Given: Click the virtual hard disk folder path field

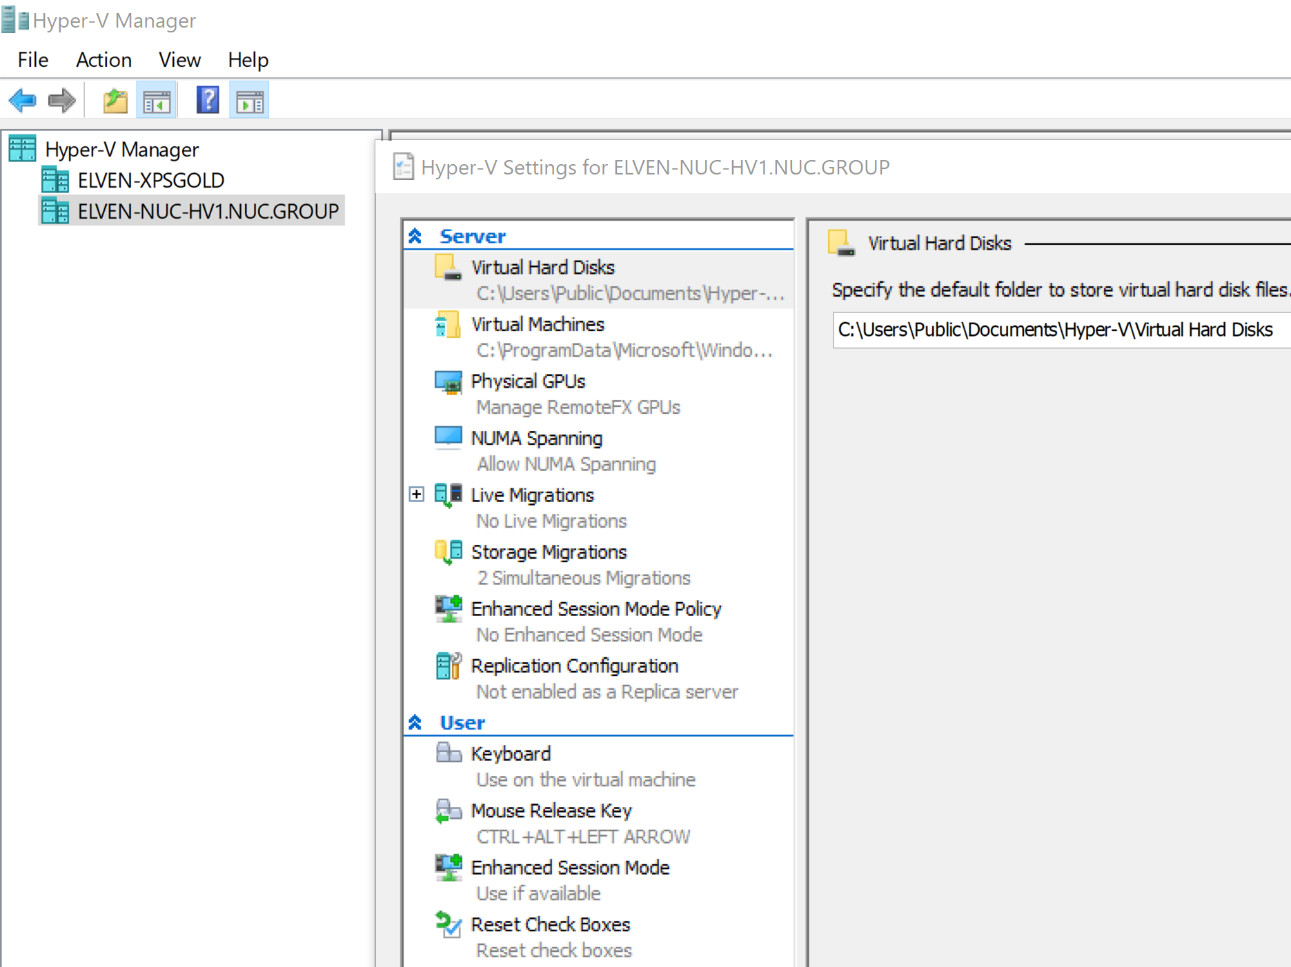Looking at the screenshot, I should click(x=1061, y=330).
